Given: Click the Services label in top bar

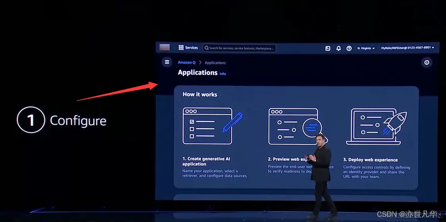Looking at the screenshot, I should [191, 47].
